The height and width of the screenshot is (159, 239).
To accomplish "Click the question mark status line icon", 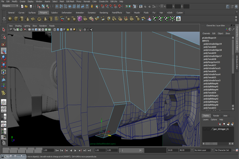I will 87,6.
